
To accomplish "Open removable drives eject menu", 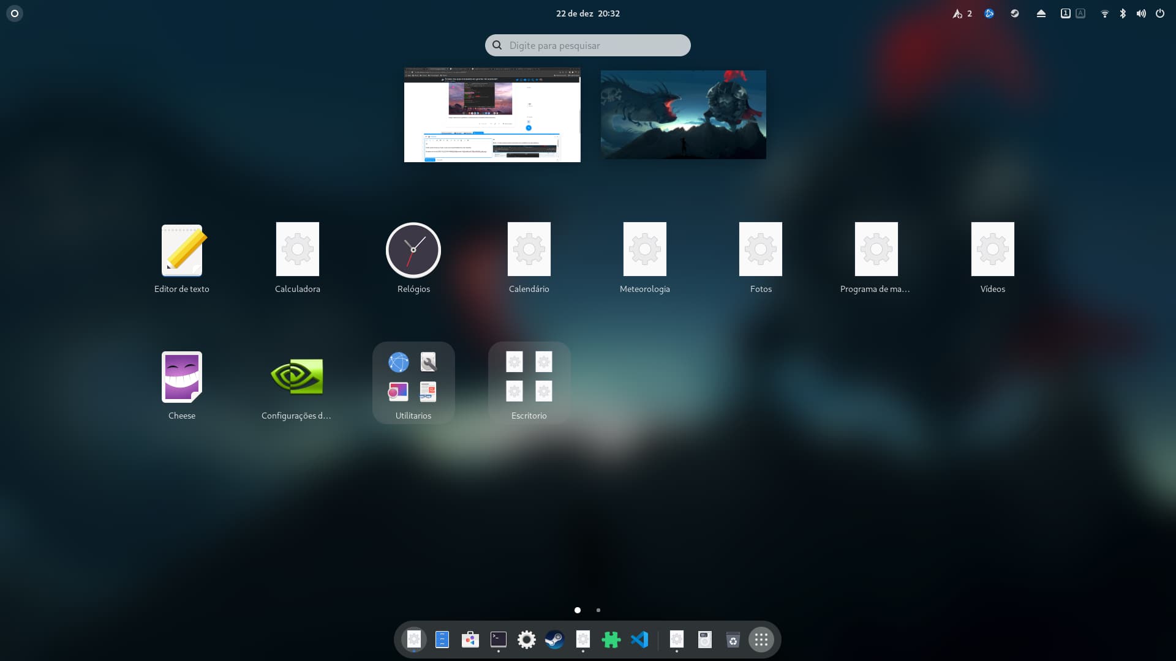I will [1041, 13].
